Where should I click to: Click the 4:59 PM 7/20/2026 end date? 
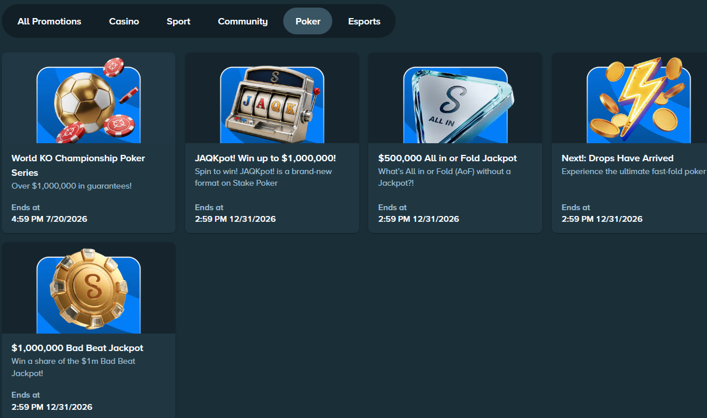pos(50,219)
